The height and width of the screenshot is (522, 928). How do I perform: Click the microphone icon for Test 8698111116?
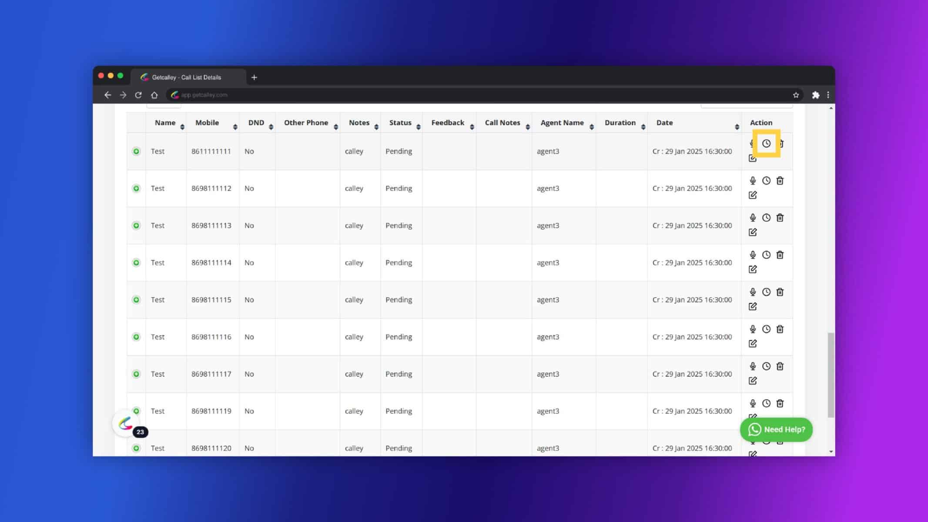point(753,329)
